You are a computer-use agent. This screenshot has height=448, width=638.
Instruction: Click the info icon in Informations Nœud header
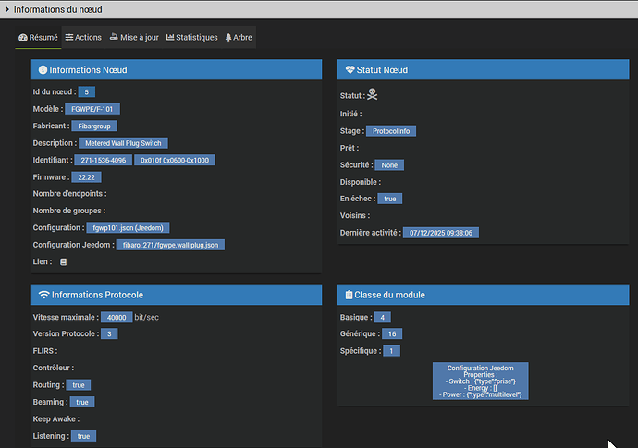point(43,69)
